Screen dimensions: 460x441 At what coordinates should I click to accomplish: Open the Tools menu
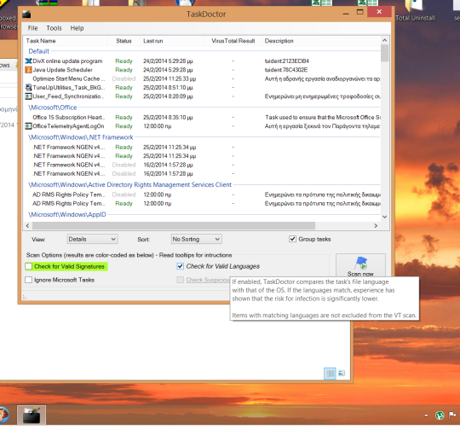tap(54, 28)
